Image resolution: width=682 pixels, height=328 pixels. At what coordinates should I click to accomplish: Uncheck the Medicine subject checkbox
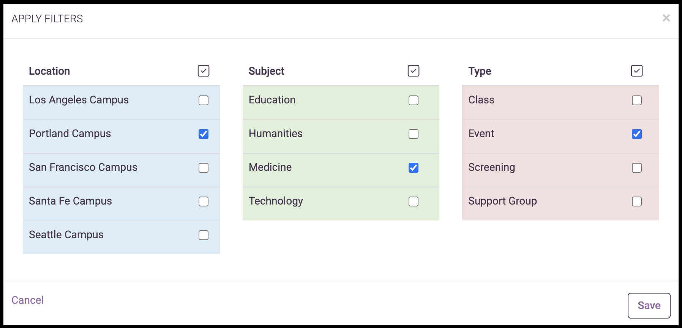(414, 168)
